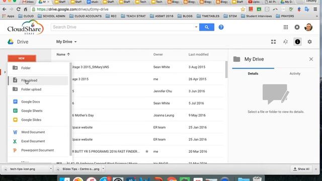Sort by Name column header
The height and width of the screenshot is (181, 322).
[x=63, y=54]
